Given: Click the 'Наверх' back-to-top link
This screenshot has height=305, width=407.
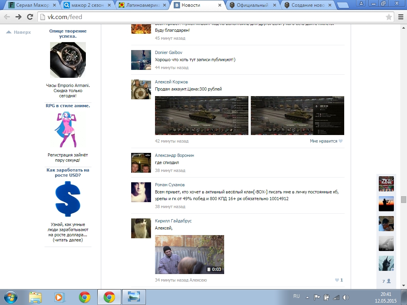Looking at the screenshot, I should point(18,32).
